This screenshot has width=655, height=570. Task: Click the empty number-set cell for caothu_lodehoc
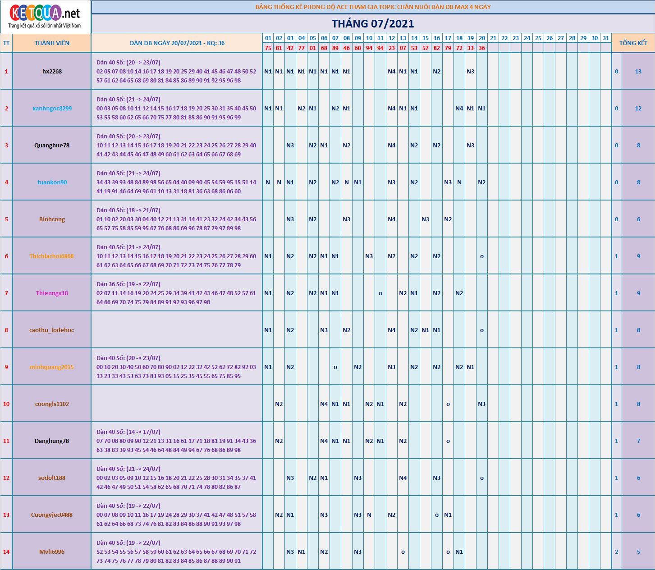(x=177, y=330)
